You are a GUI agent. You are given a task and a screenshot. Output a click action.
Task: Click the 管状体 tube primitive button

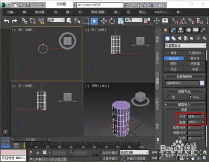click(x=195, y=58)
